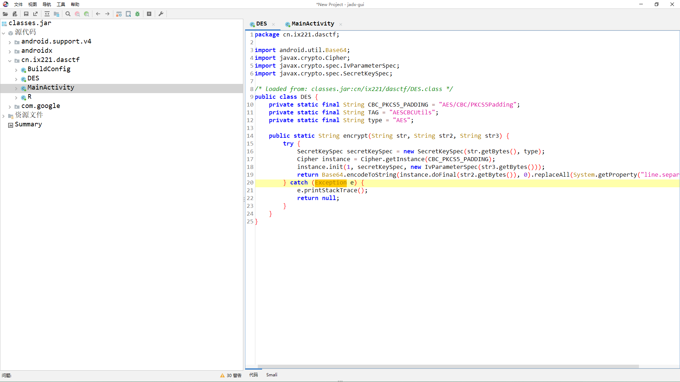Select classes.jar root in tree
This screenshot has width=680, height=382.
point(30,23)
